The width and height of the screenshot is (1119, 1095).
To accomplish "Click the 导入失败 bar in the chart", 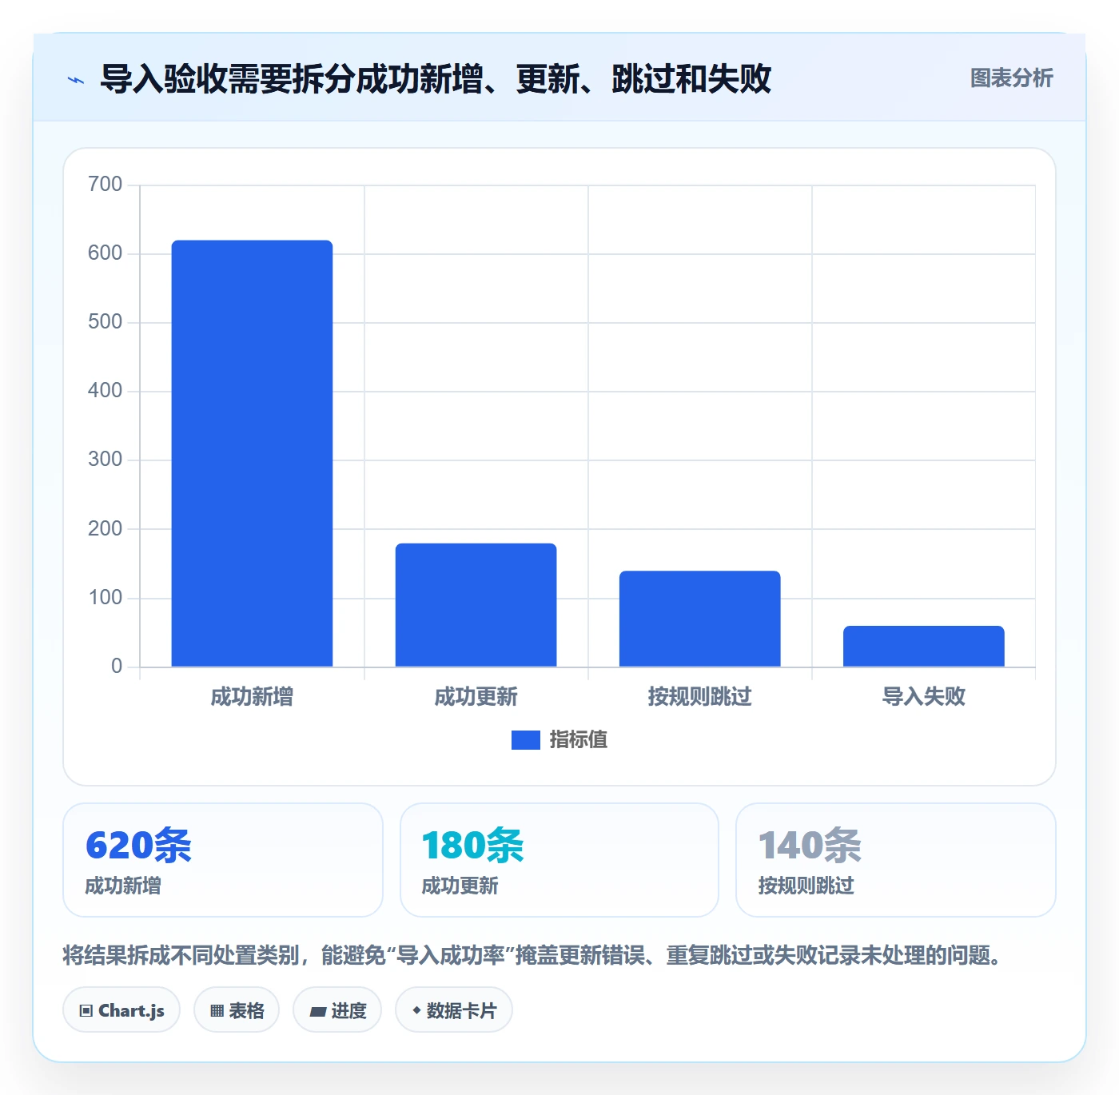I will pyautogui.click(x=923, y=646).
